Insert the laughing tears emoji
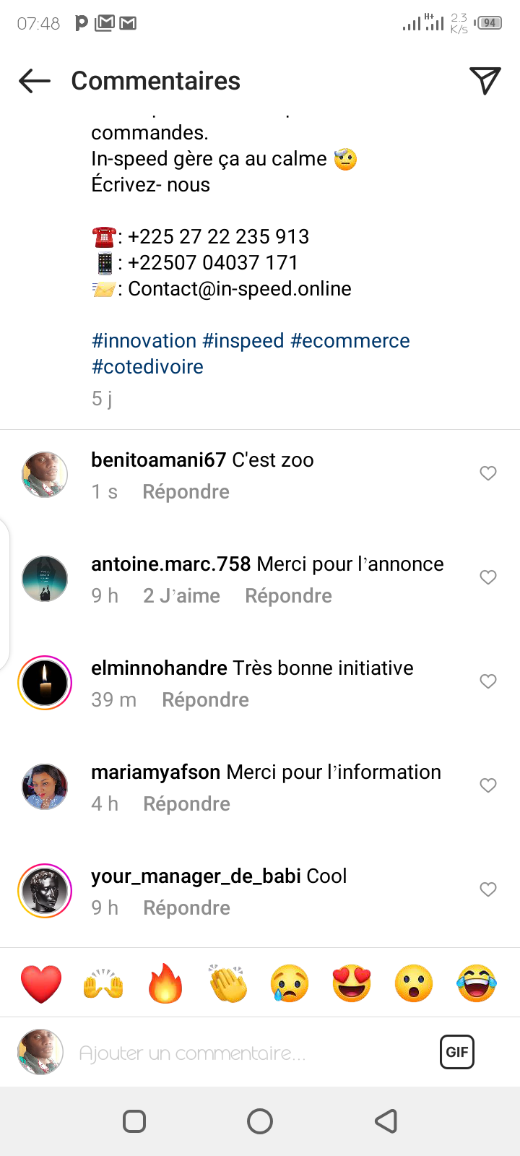The width and height of the screenshot is (520, 1156). tap(477, 983)
